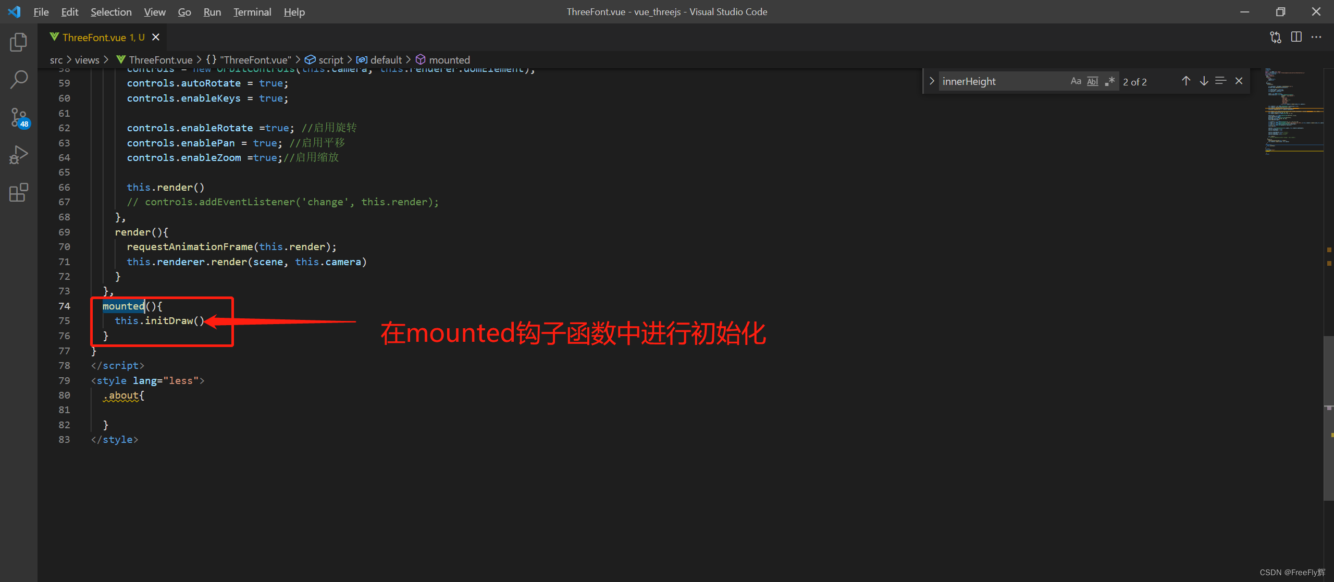Click style lang="less" tag line 79
Screen dimensions: 1334x582
[147, 380]
